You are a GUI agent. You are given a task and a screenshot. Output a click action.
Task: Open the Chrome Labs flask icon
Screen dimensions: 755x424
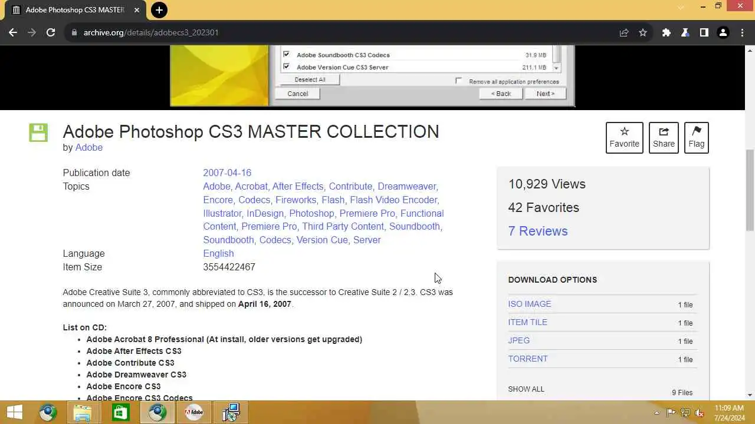pyautogui.click(x=685, y=32)
